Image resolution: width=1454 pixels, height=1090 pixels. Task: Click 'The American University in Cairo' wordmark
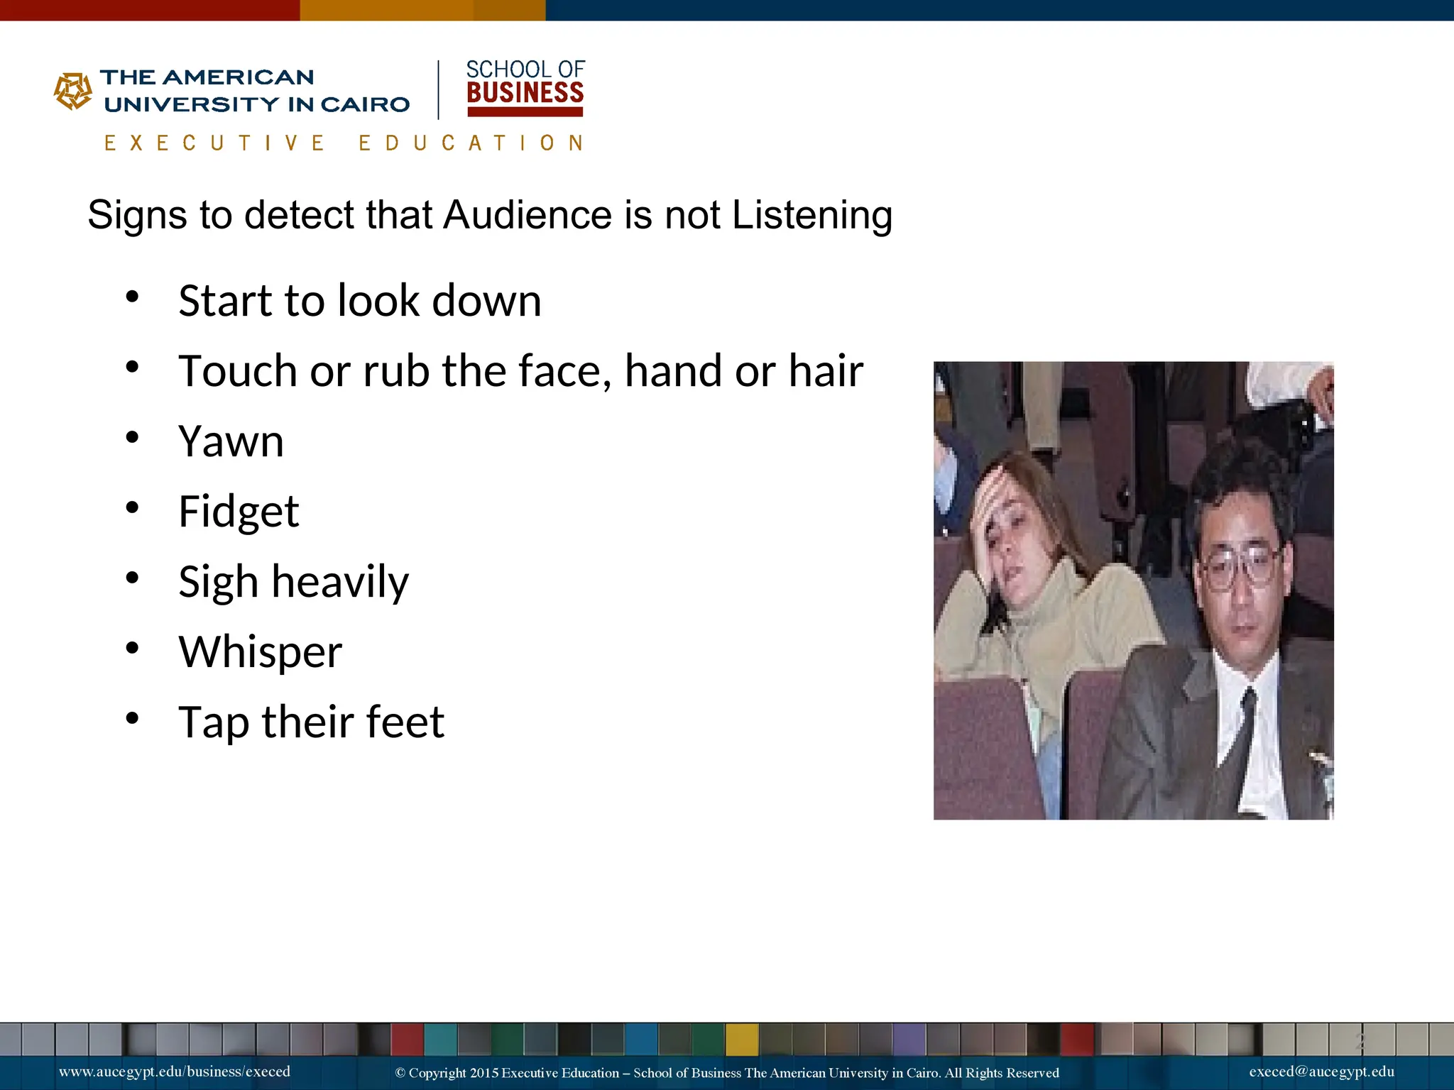pyautogui.click(x=256, y=91)
